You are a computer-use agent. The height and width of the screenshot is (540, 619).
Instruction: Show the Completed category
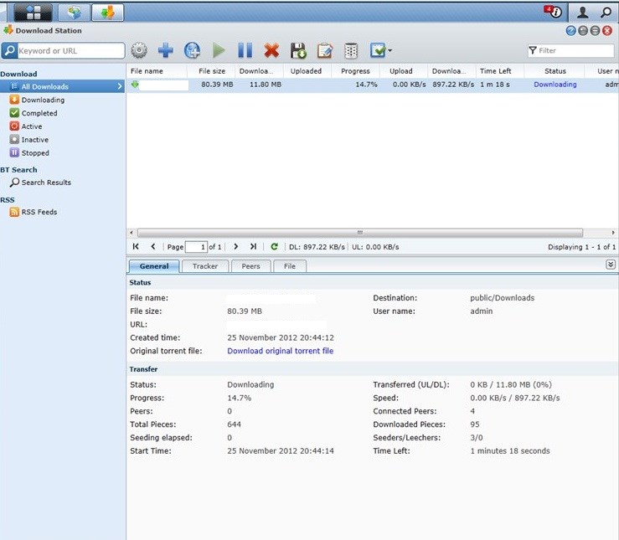pyautogui.click(x=39, y=113)
